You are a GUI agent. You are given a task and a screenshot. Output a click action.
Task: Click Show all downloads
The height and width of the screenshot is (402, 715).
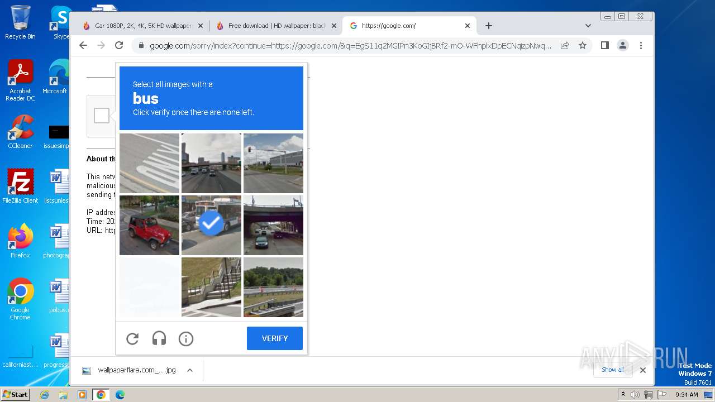click(613, 370)
